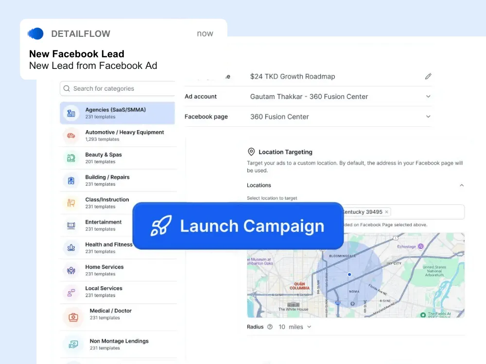Click the 'Ad account' field label
Image resolution: width=486 pixels, height=364 pixels.
point(201,96)
